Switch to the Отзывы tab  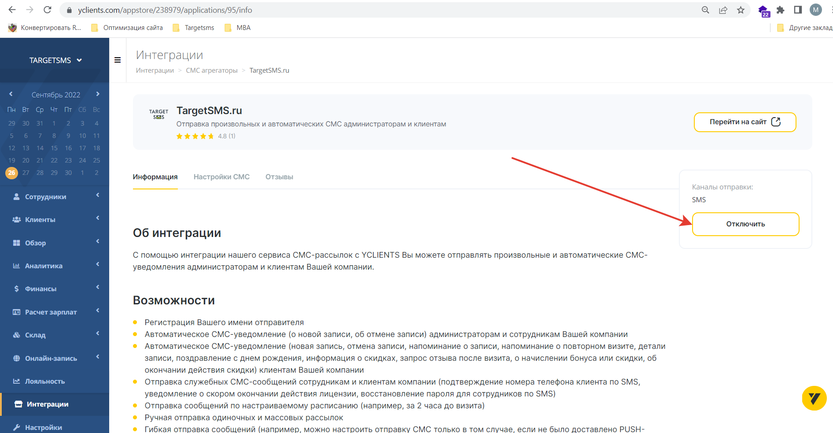pos(279,177)
